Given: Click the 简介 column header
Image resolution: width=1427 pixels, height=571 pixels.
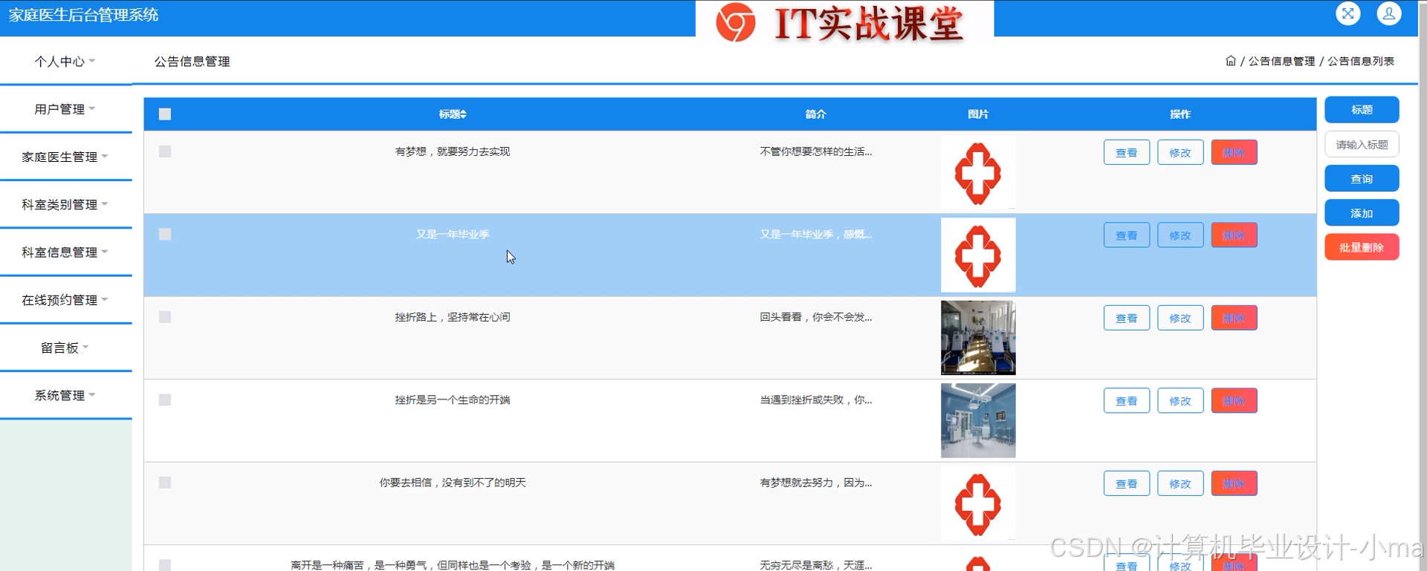Looking at the screenshot, I should point(815,114).
